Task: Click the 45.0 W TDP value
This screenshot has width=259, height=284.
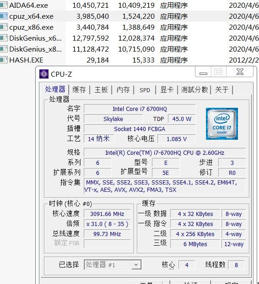Action: click(182, 119)
